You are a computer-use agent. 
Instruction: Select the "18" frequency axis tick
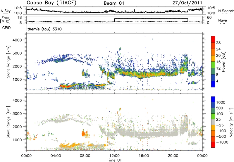[x=19, y=18]
